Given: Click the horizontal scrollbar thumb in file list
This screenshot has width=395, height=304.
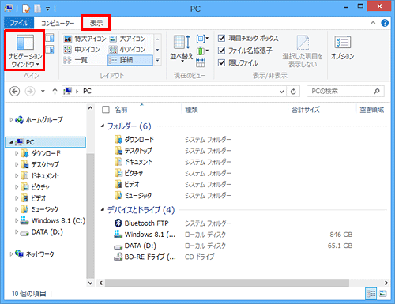Looking at the screenshot, I should click(227, 283).
